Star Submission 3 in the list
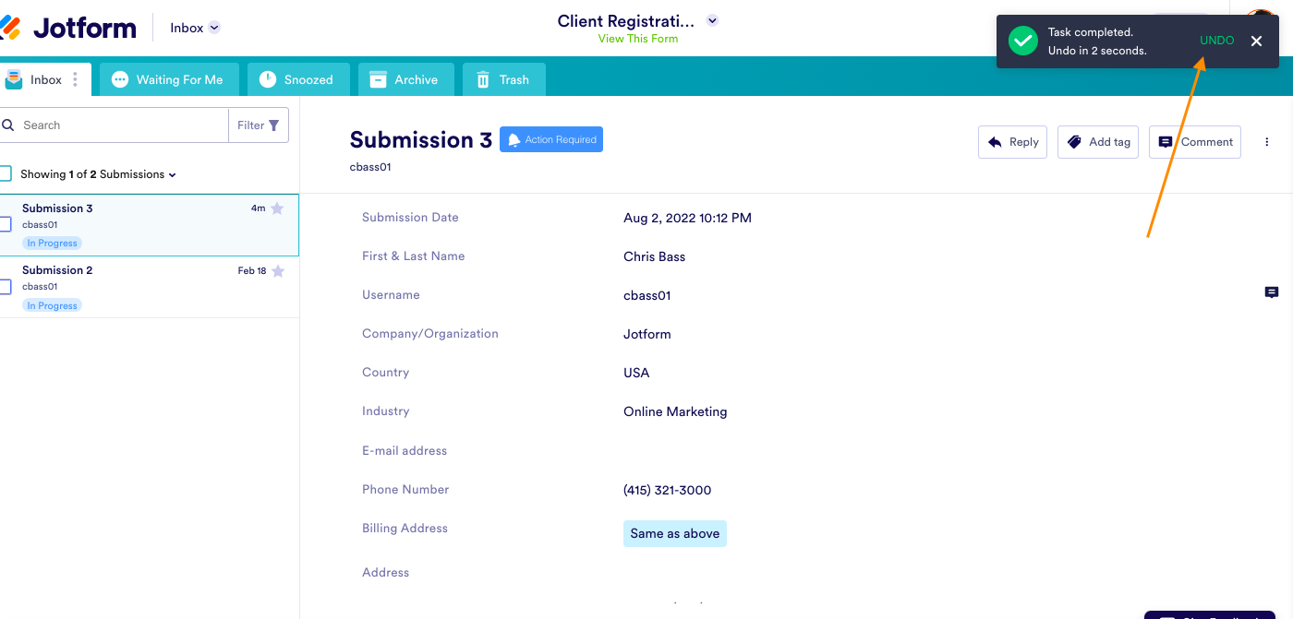This screenshot has height=619, width=1293. tap(277, 208)
